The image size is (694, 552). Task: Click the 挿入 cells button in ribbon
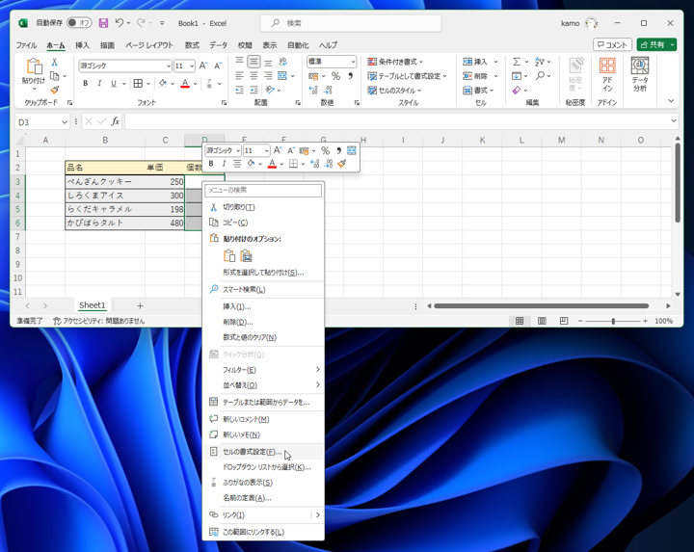(475, 62)
